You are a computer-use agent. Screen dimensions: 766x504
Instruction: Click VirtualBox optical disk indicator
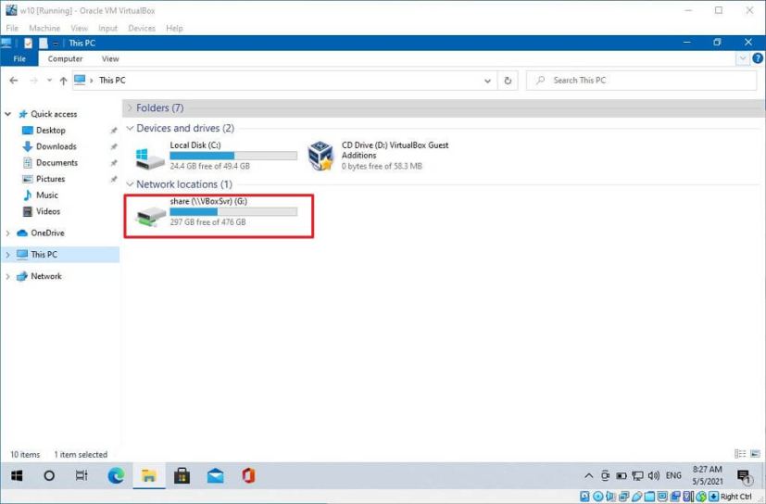pos(598,497)
